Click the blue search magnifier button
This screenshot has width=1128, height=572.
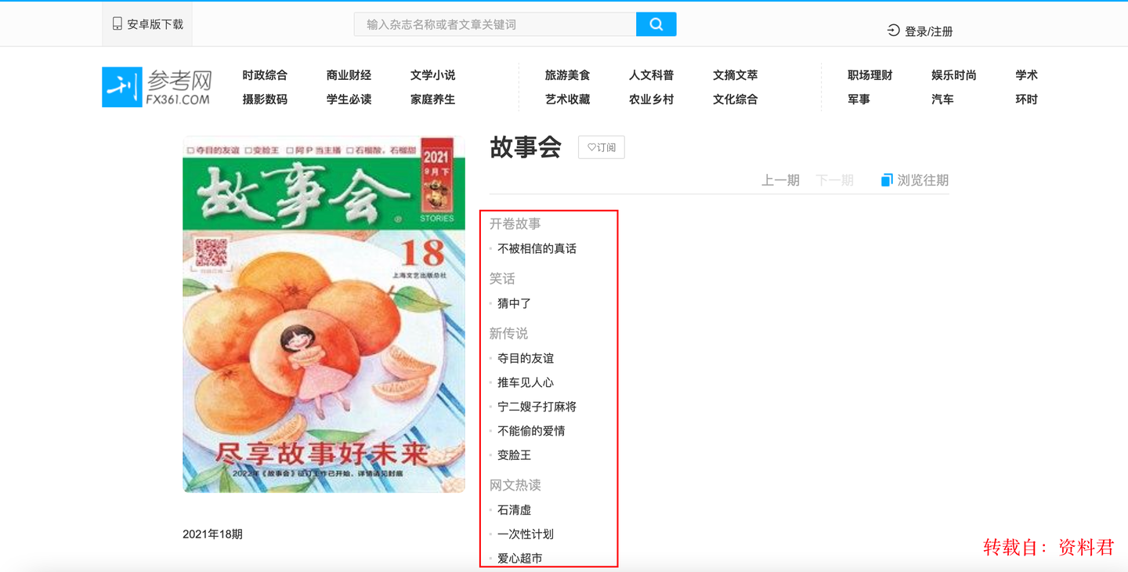(656, 24)
